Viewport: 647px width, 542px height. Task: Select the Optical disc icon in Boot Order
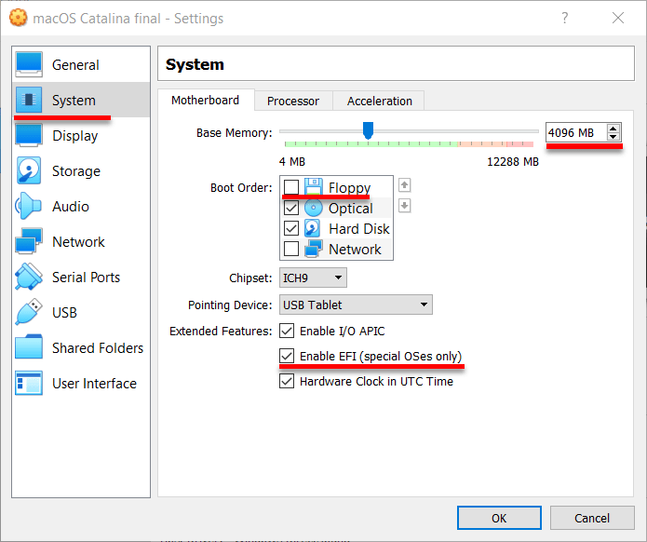tap(313, 208)
